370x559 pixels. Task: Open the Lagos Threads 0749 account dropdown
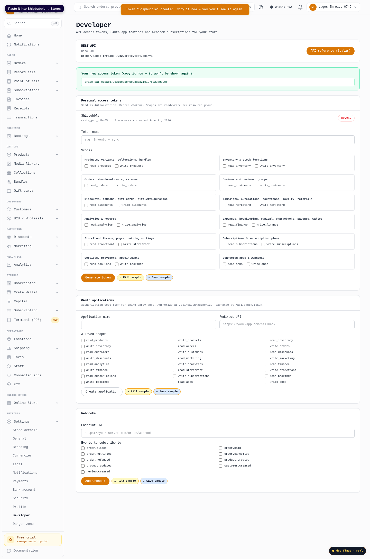pyautogui.click(x=333, y=7)
